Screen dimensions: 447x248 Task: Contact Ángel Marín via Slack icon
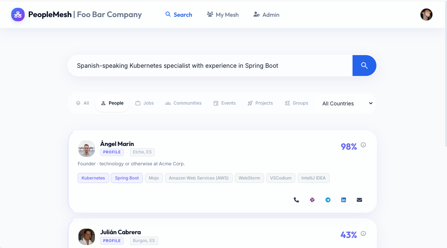312,200
